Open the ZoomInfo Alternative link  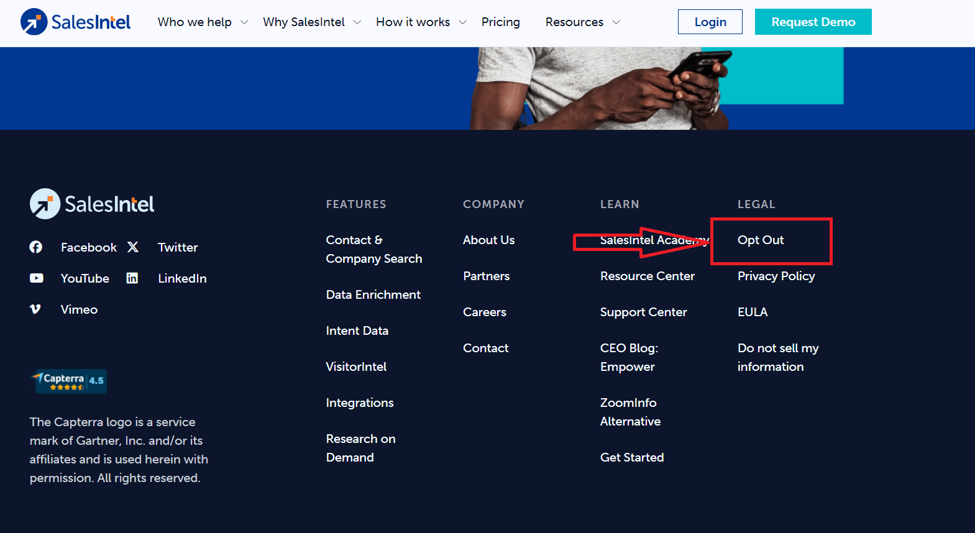630,412
